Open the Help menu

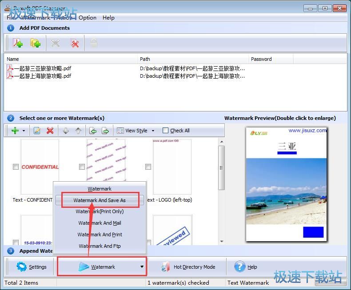click(108, 18)
